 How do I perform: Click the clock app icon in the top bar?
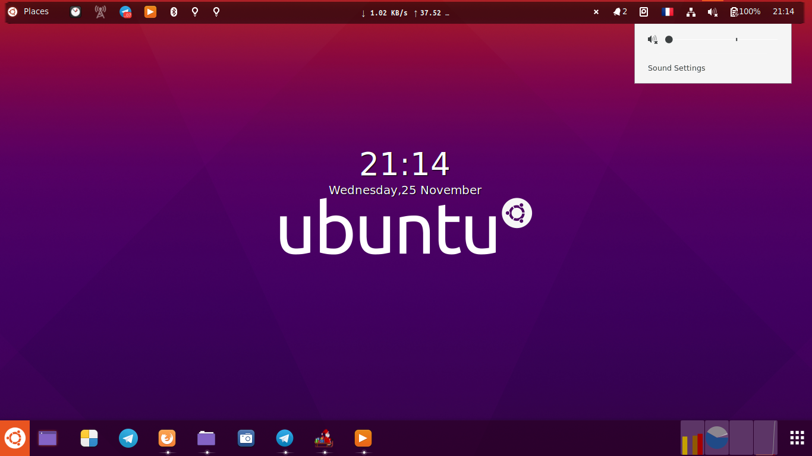coord(75,12)
